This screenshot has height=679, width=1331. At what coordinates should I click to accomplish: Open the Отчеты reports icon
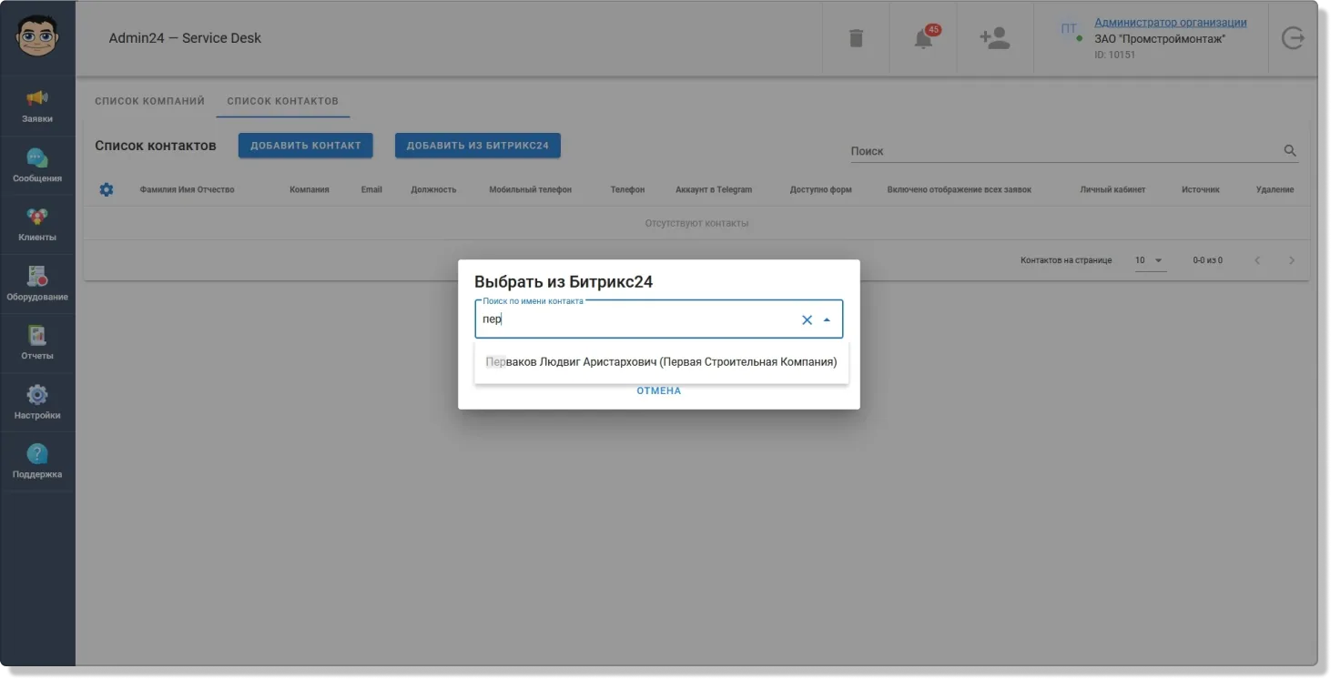[37, 343]
